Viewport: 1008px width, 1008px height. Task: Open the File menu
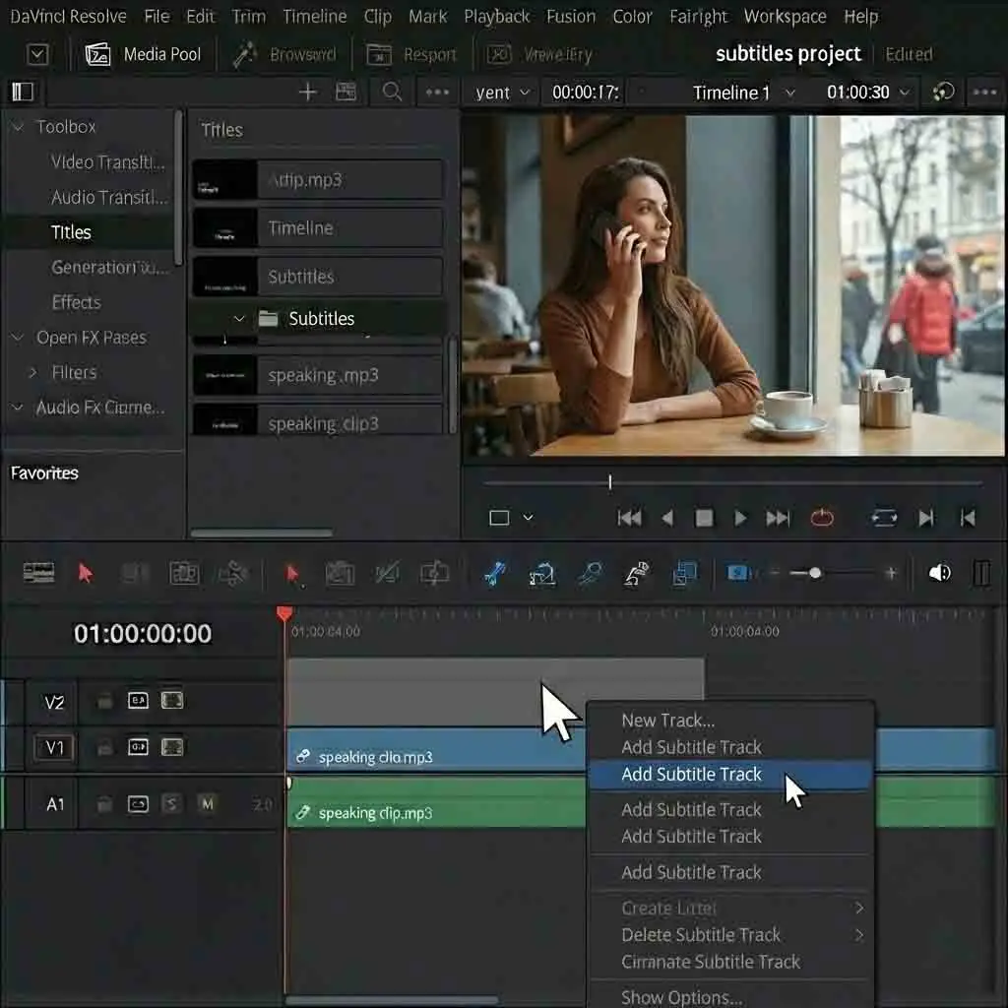157,16
